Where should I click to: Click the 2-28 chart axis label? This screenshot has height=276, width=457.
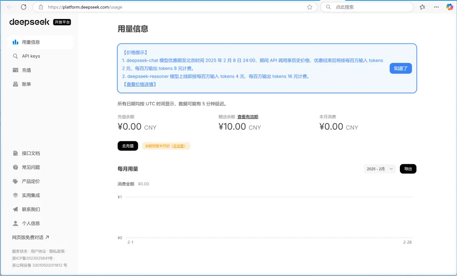point(407,242)
